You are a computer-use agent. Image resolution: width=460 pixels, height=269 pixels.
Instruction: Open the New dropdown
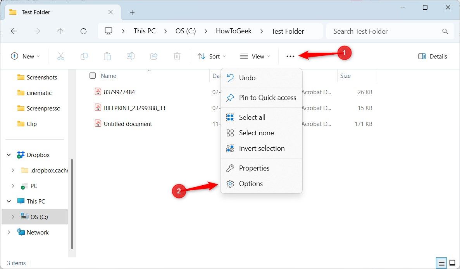pos(25,56)
